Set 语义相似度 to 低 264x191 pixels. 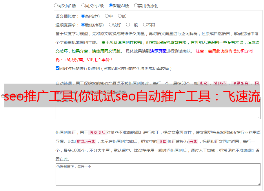(120, 16)
